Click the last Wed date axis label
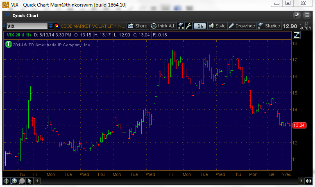315x187 pixels. [x=286, y=174]
